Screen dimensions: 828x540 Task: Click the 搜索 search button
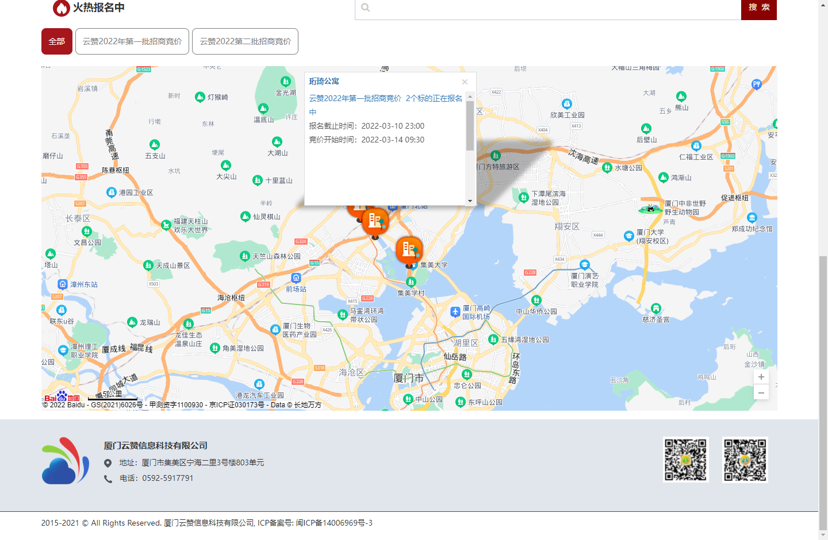759,8
